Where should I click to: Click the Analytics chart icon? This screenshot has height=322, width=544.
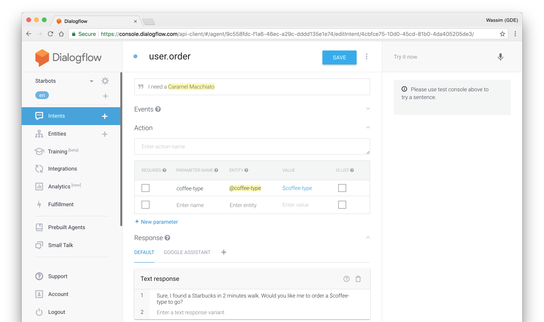coord(39,186)
